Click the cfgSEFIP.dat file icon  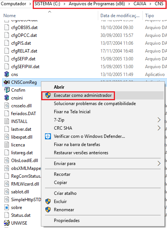pyautogui.click(x=7, y=59)
